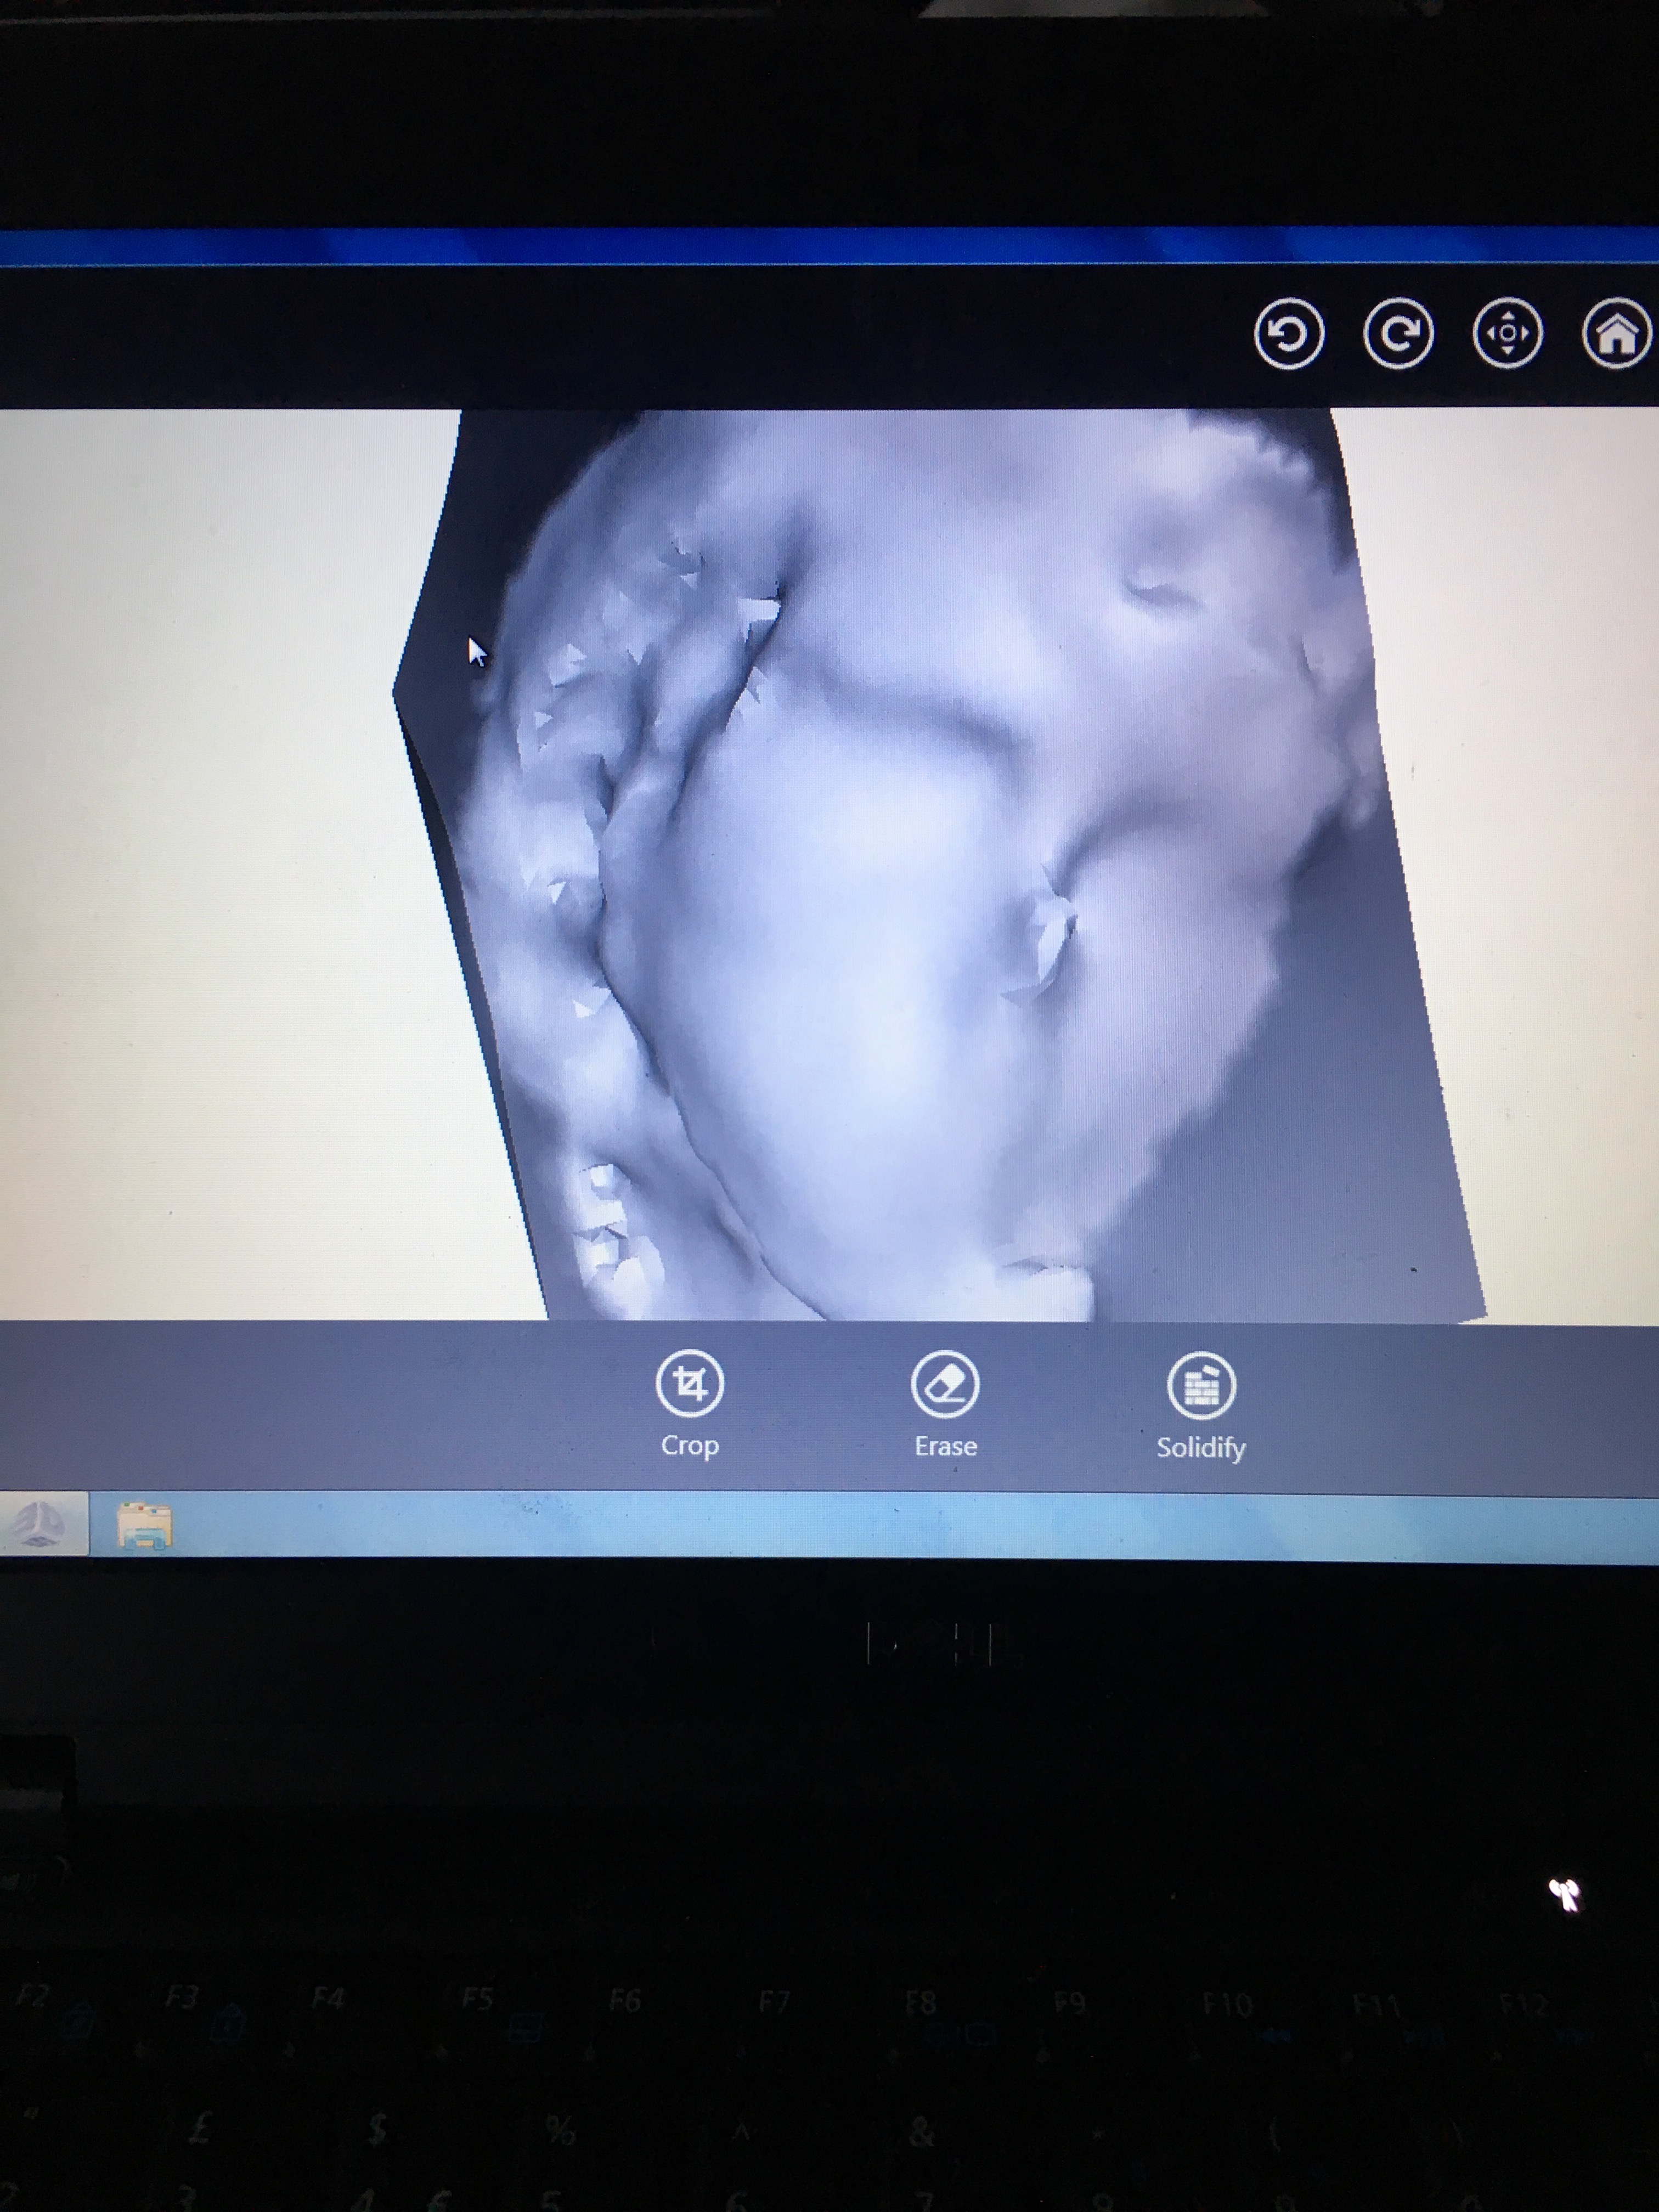Click an empty area of the Windows taskbar
The image size is (1659, 2212).
tap(800, 1526)
